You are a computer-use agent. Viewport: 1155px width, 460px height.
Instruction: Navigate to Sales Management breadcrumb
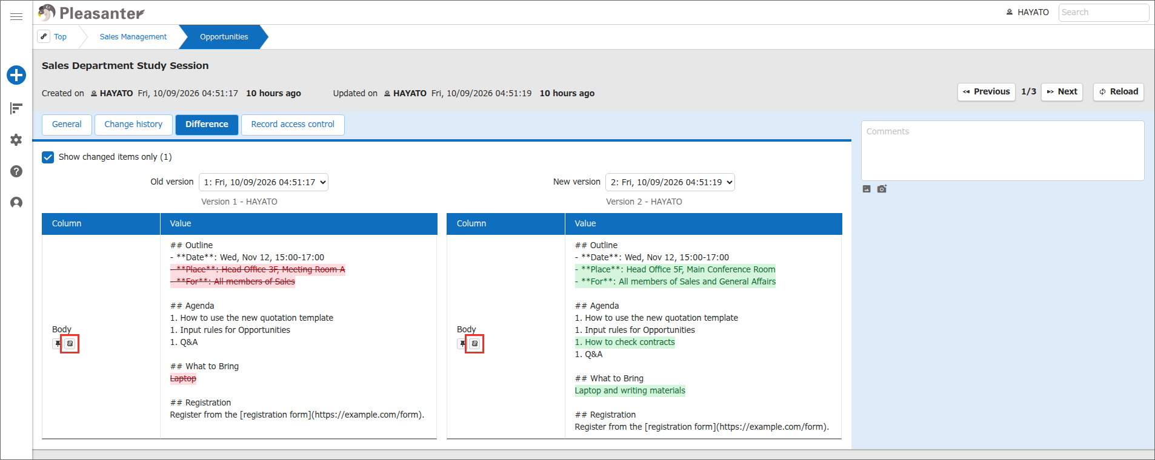click(x=133, y=37)
